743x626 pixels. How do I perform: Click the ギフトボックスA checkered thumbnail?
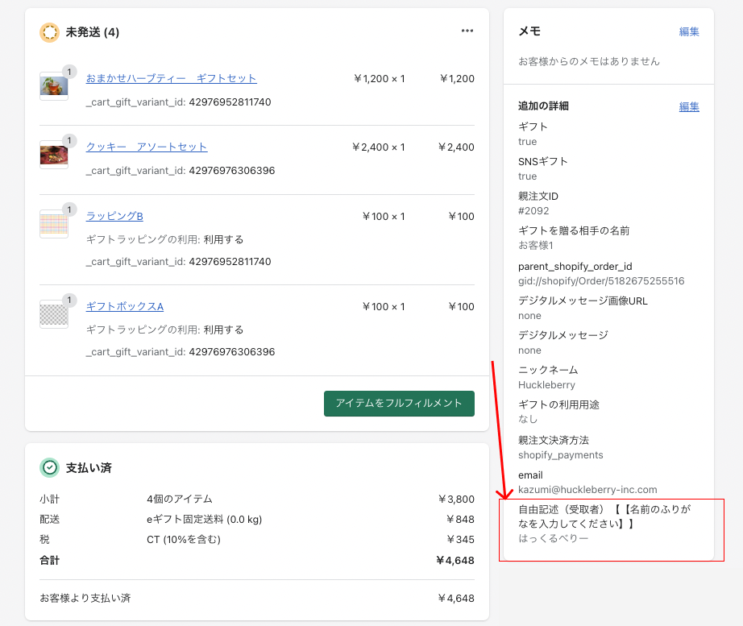pos(54,313)
